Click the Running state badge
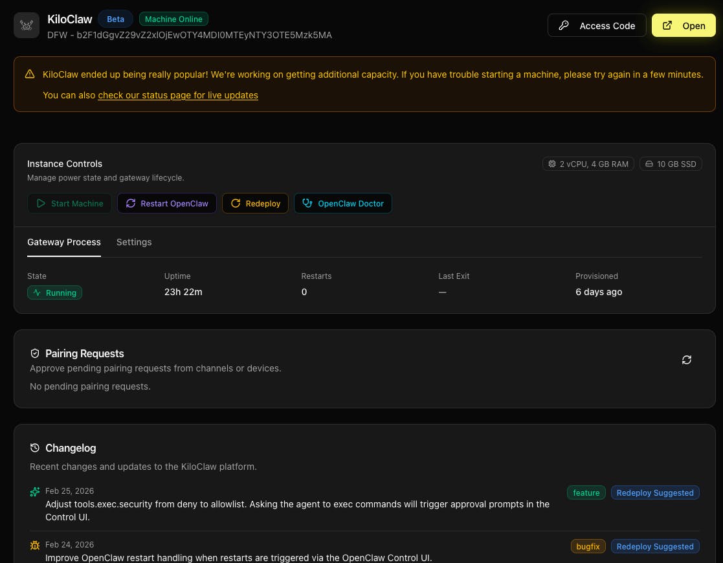The width and height of the screenshot is (723, 563). pyautogui.click(x=54, y=293)
